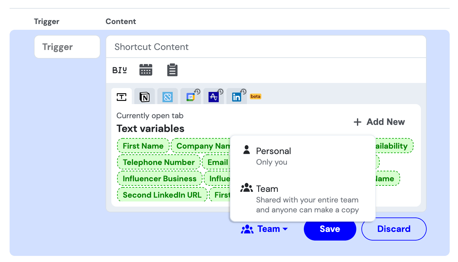Insert the First Name variable

point(143,146)
